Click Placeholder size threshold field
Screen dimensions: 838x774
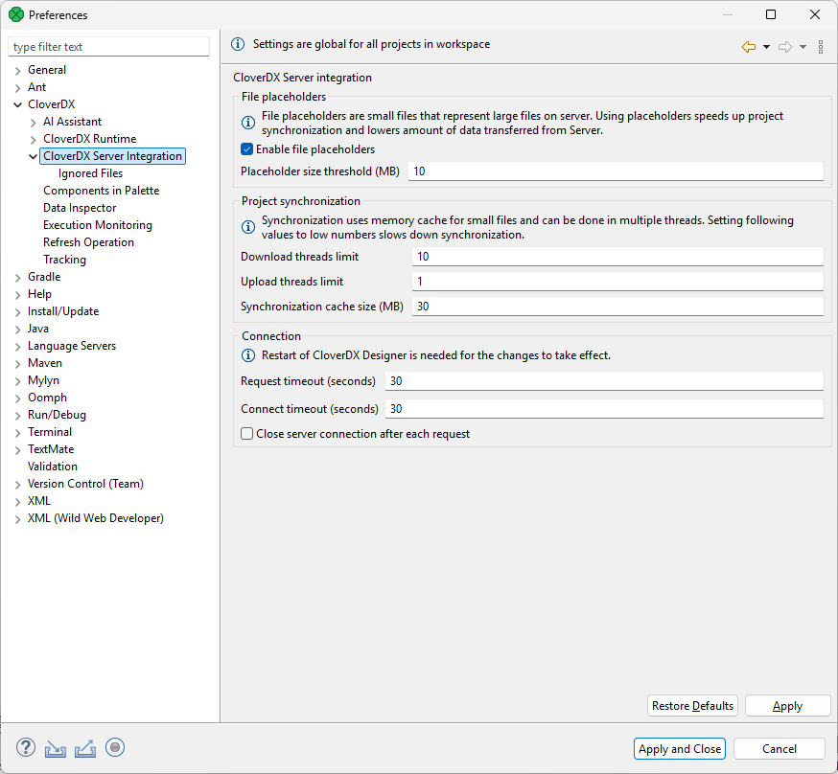pos(616,171)
